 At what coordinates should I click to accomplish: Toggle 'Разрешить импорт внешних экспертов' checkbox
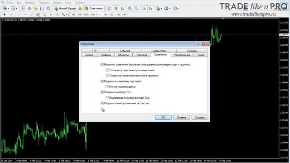click(102, 103)
